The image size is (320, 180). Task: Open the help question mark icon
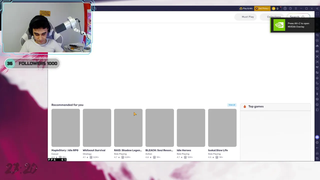click(290, 8)
